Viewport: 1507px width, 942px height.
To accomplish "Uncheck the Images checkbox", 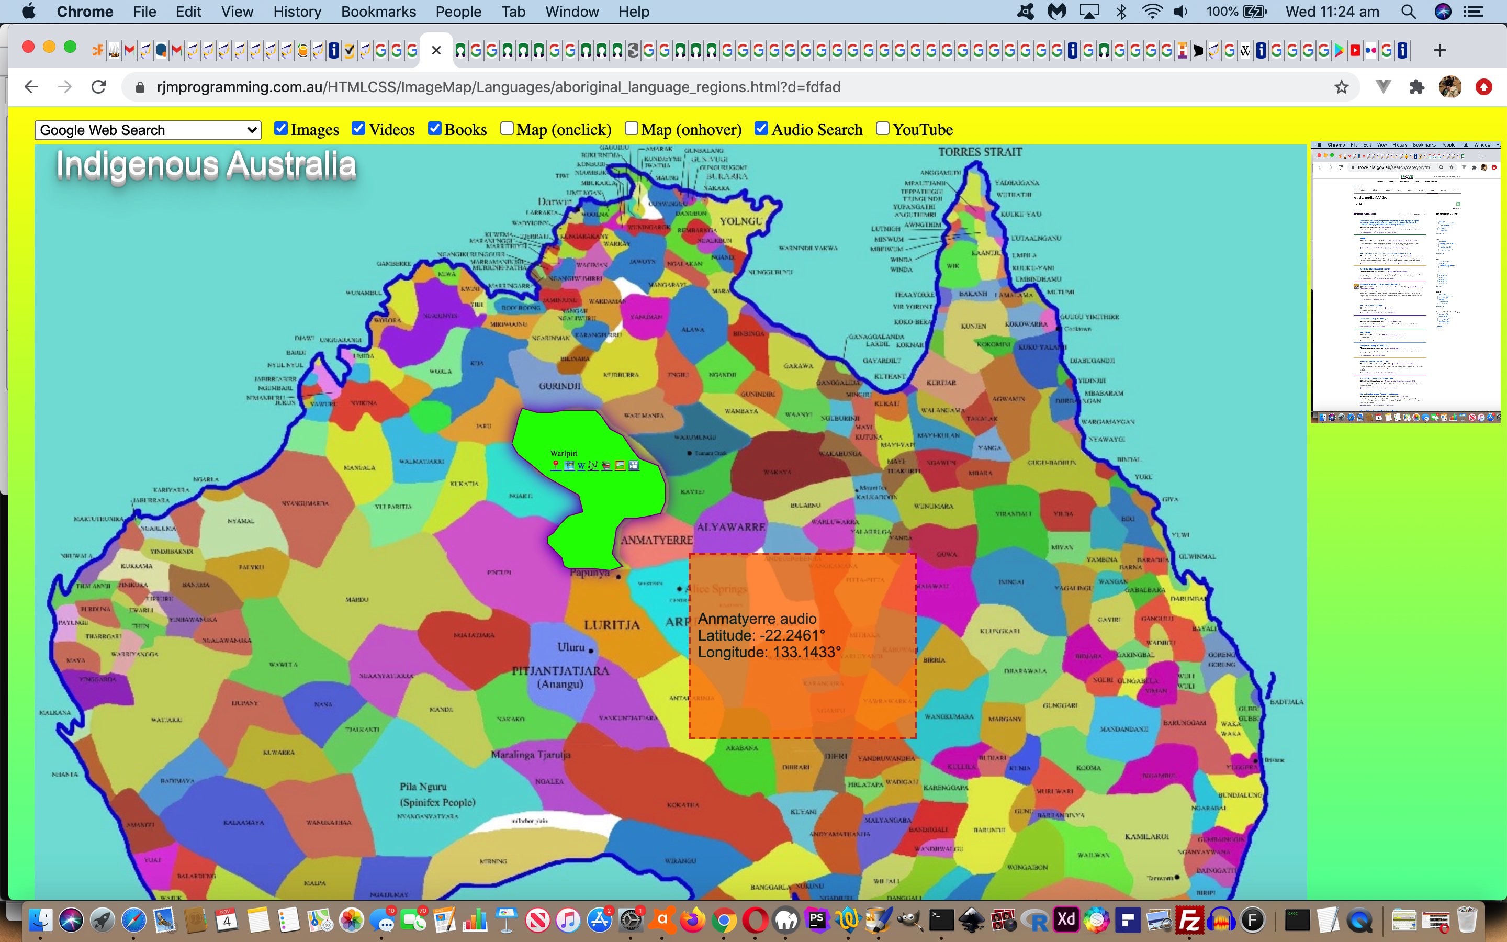I will pyautogui.click(x=281, y=128).
